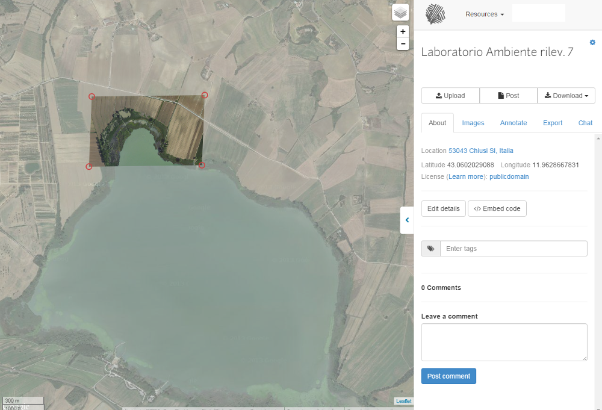Viewport: 602px width, 410px height.
Task: Open the Learn more license link
Action: [x=466, y=176]
